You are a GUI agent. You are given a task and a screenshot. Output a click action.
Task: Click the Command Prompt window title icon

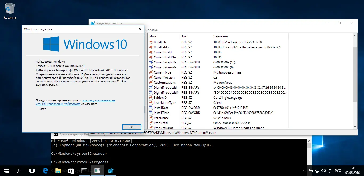click(56, 134)
